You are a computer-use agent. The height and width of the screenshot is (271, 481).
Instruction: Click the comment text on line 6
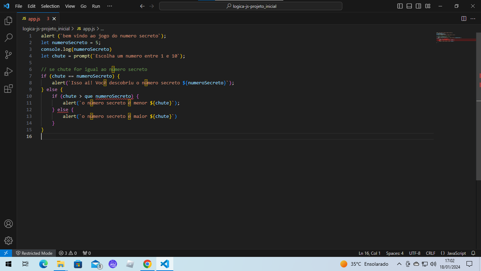click(x=94, y=69)
